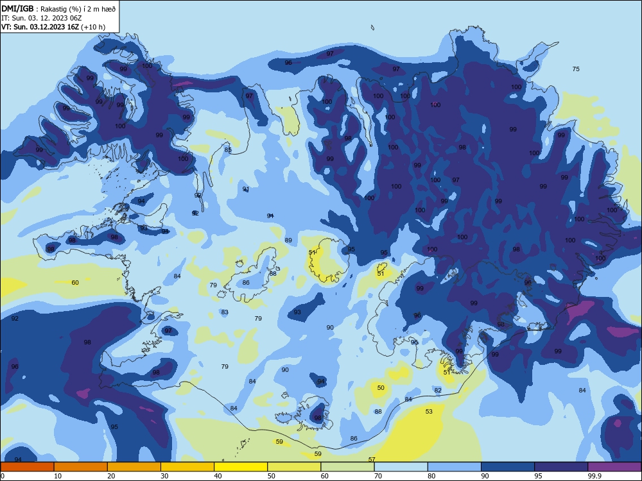Click the legend tick label '80'
The width and height of the screenshot is (642, 481).
pyautogui.click(x=431, y=476)
